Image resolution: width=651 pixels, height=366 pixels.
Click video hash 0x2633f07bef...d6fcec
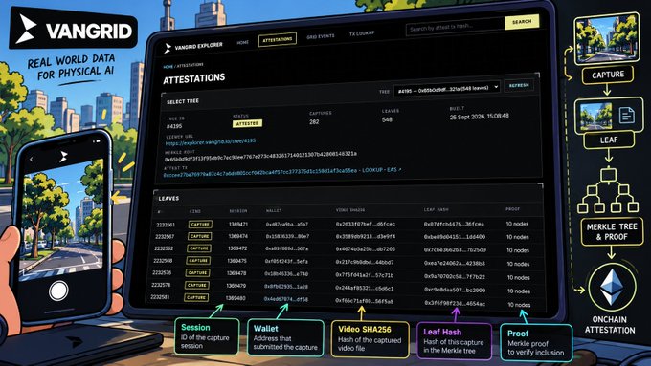click(x=366, y=224)
